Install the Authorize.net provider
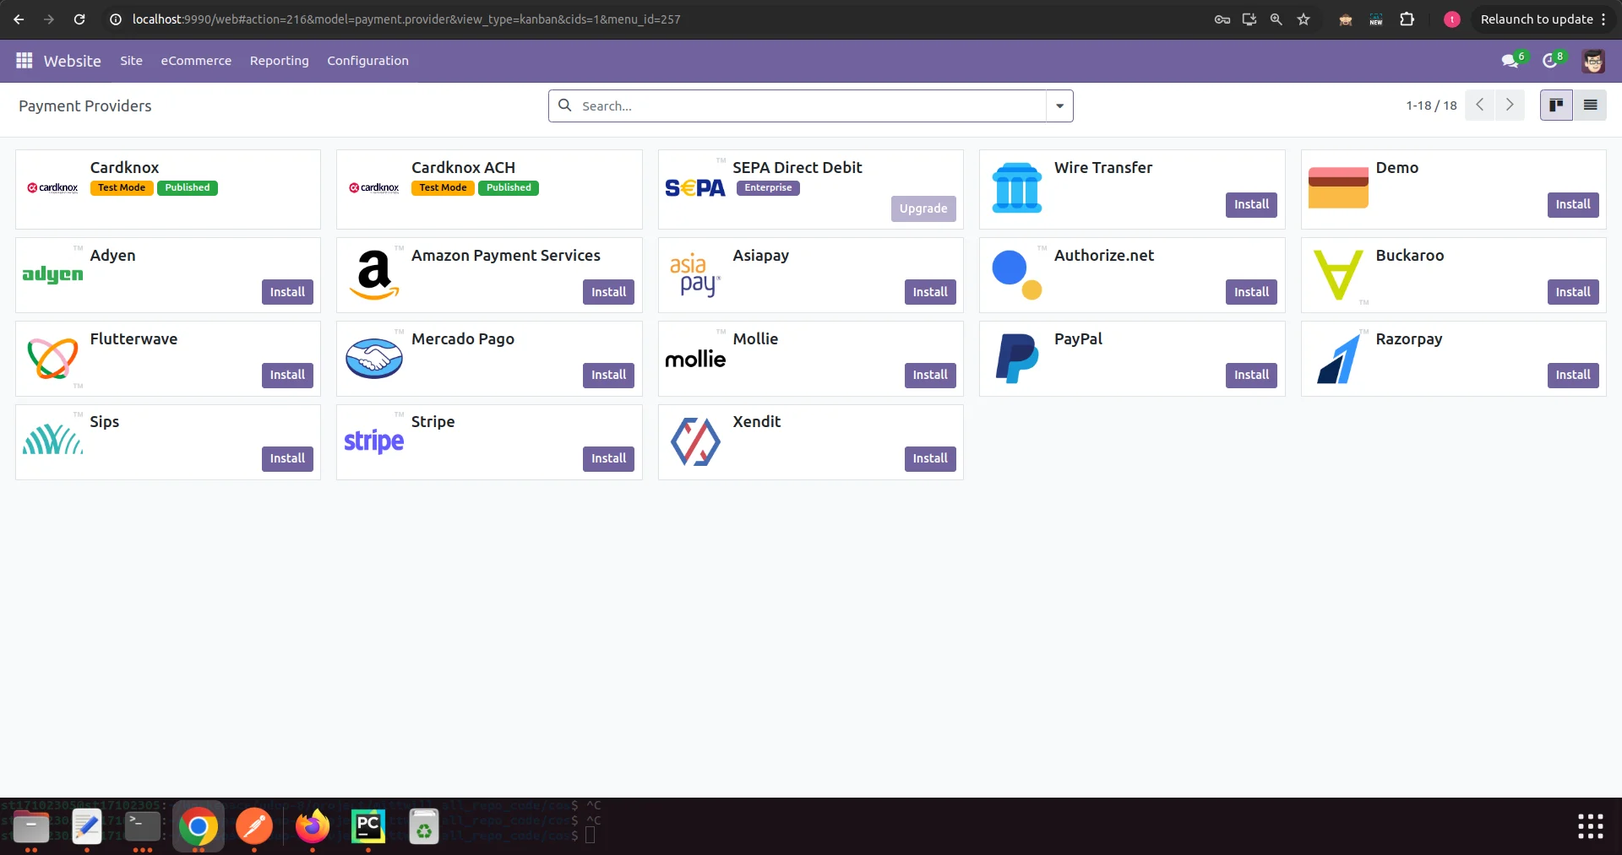Viewport: 1622px width, 855px height. pyautogui.click(x=1251, y=292)
